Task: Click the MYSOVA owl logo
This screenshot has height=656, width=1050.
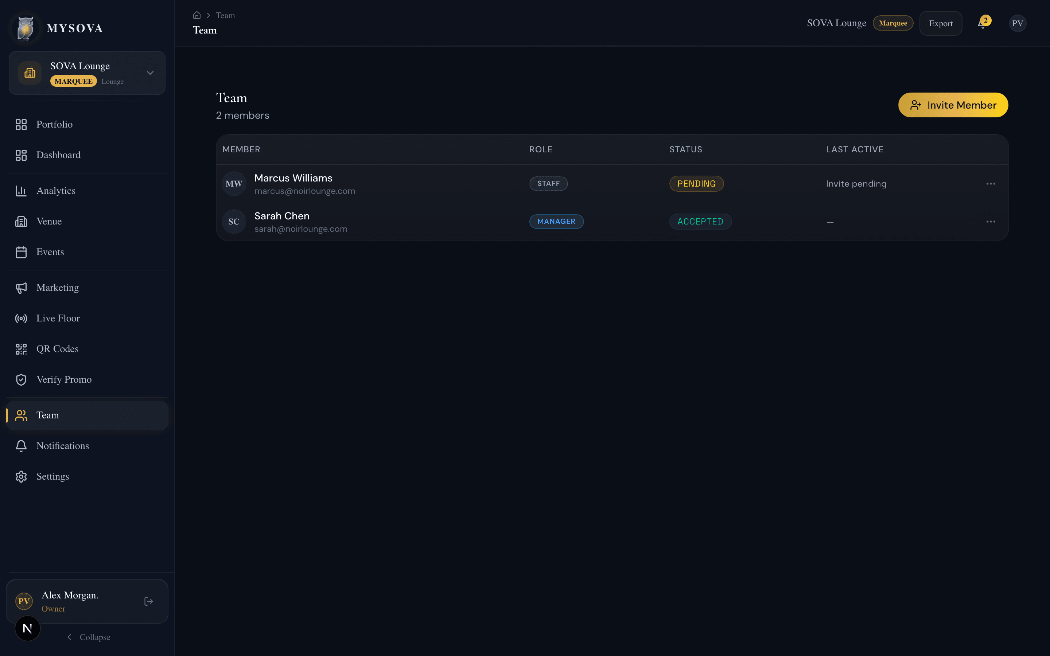Action: [25, 28]
